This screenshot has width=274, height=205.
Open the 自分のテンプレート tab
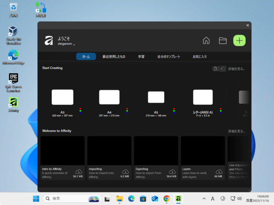(169, 57)
